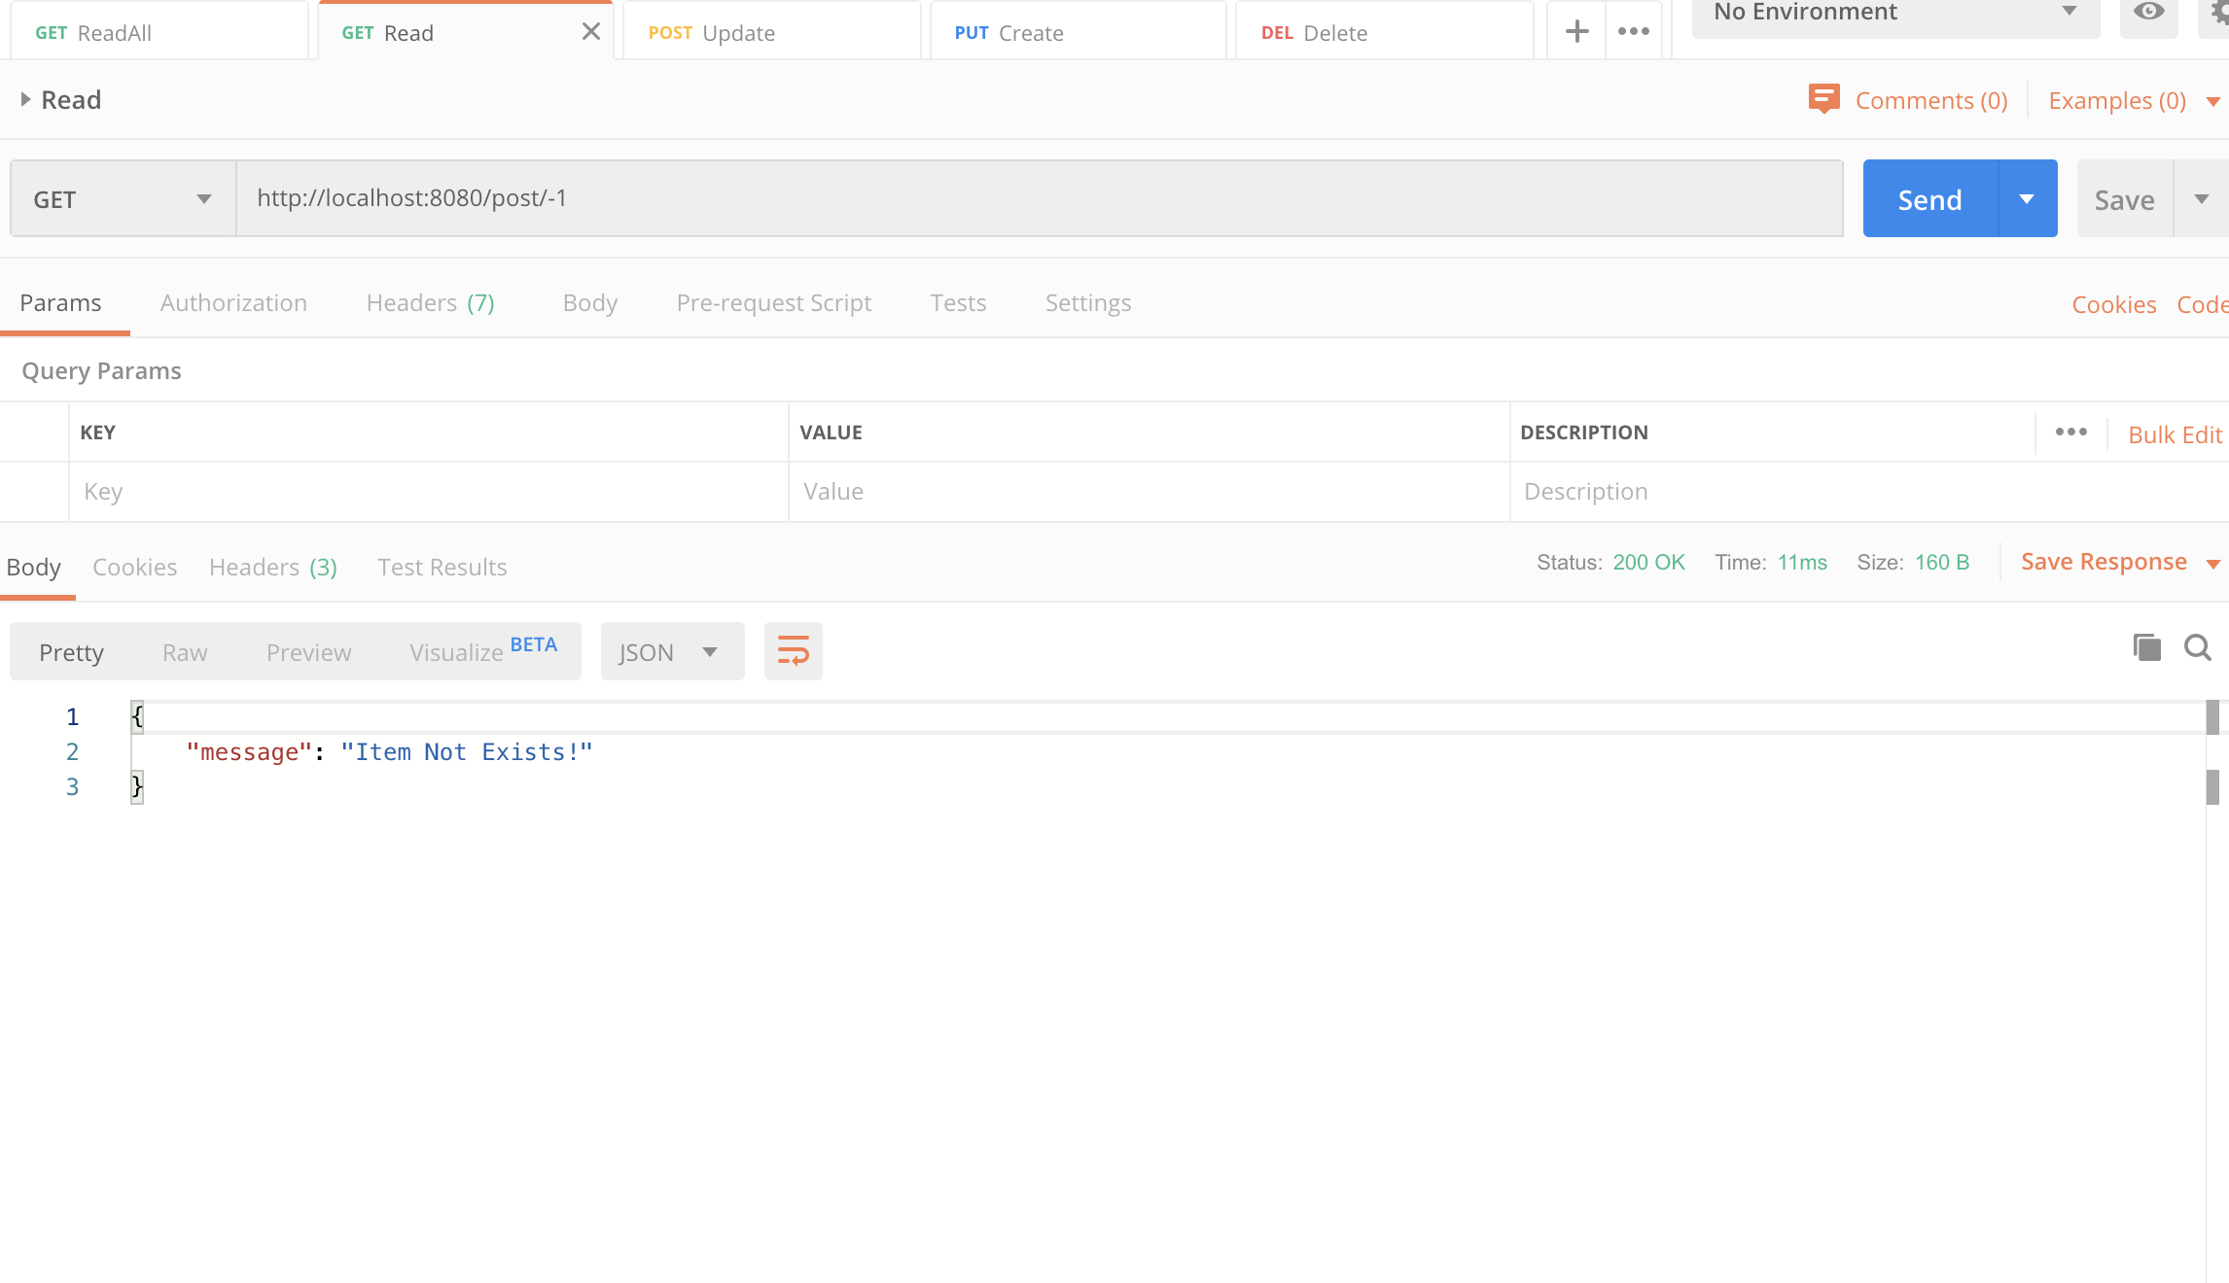Switch to the DEL Delete tab
Screen dimensions: 2229x1283
pyautogui.click(x=1385, y=32)
